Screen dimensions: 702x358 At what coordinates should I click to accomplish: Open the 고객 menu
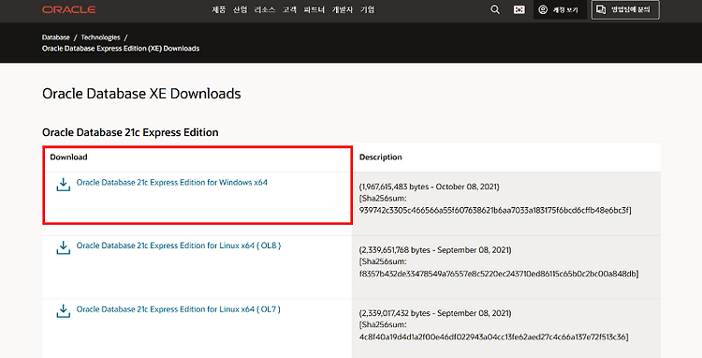click(x=289, y=9)
